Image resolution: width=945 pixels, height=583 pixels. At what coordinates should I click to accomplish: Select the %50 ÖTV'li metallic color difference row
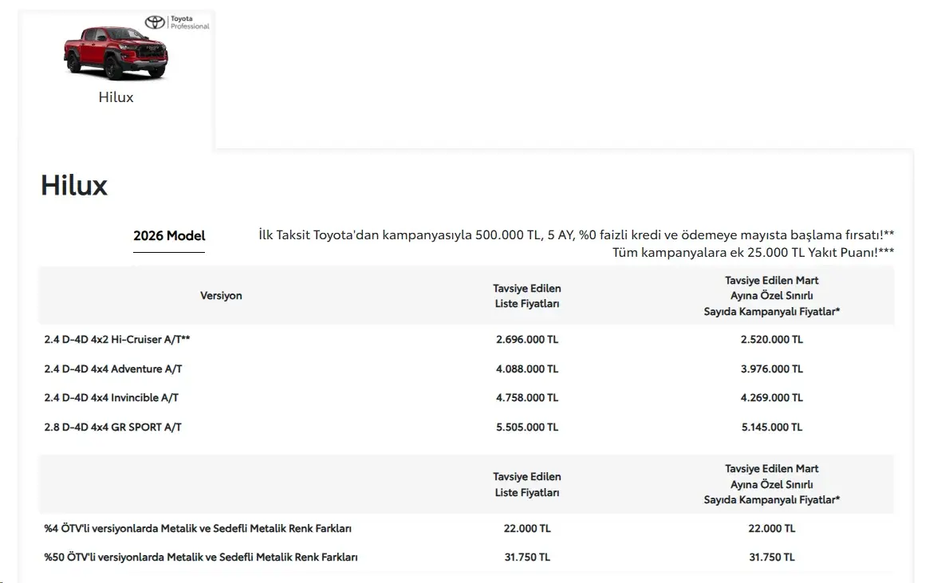pyautogui.click(x=467, y=557)
